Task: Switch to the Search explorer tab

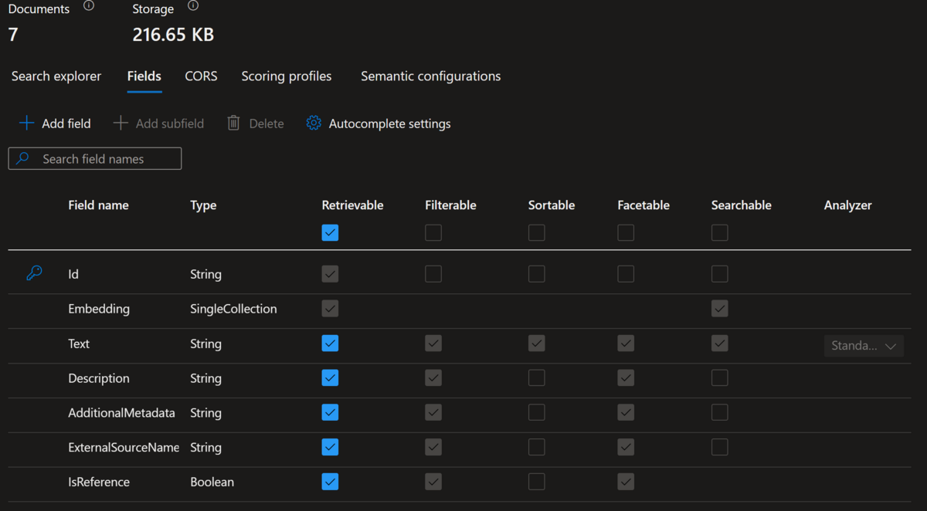Action: 56,76
